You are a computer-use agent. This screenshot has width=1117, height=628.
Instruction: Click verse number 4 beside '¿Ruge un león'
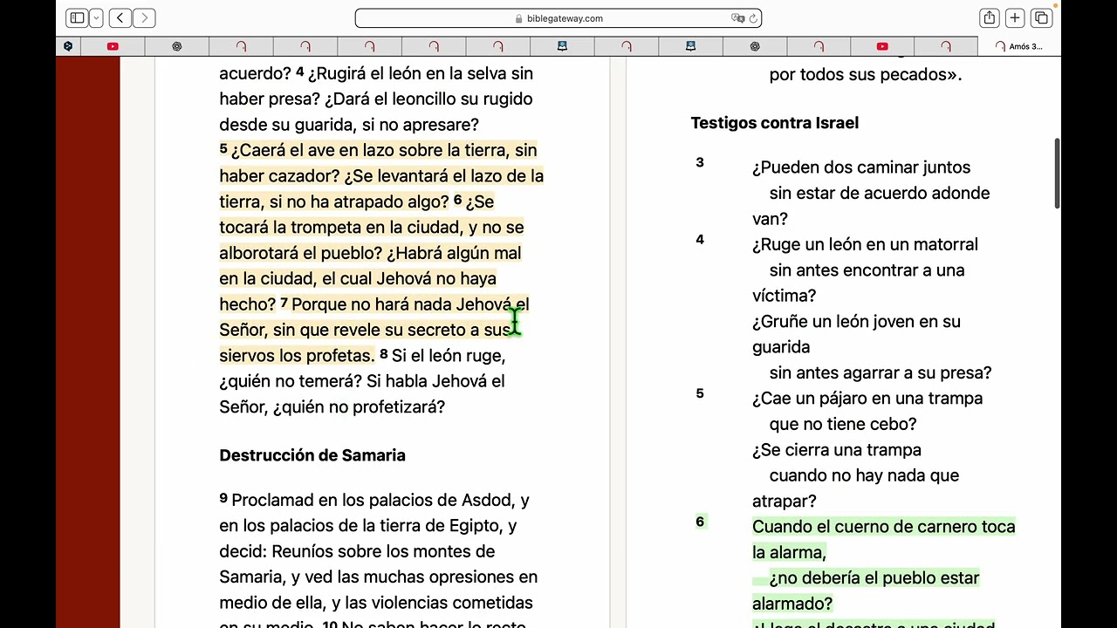[x=700, y=240]
